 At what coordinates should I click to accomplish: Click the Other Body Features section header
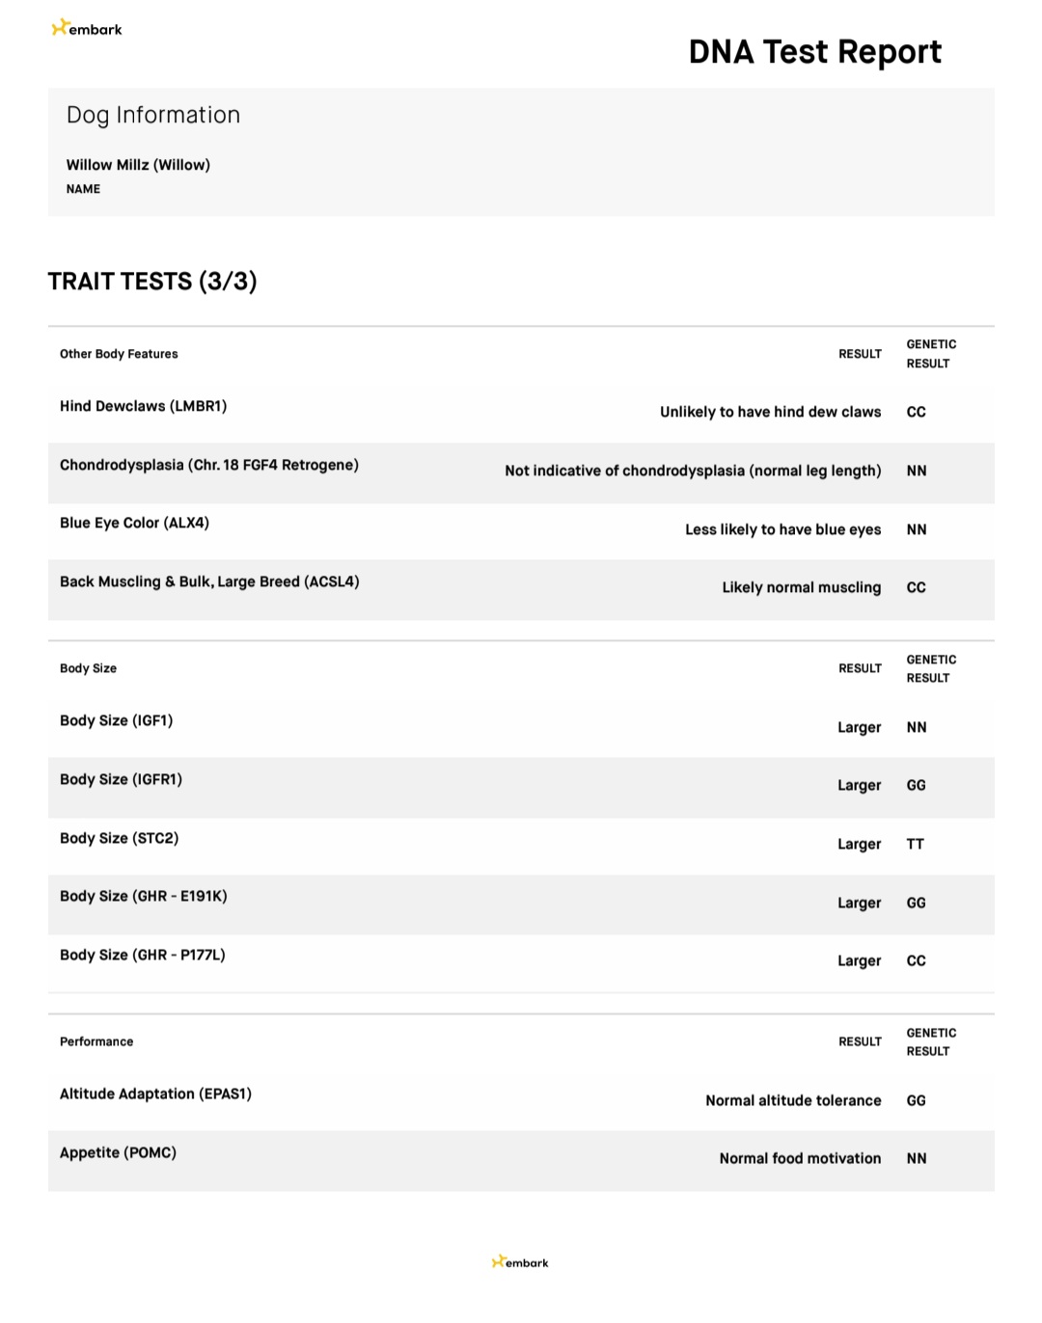tap(119, 354)
